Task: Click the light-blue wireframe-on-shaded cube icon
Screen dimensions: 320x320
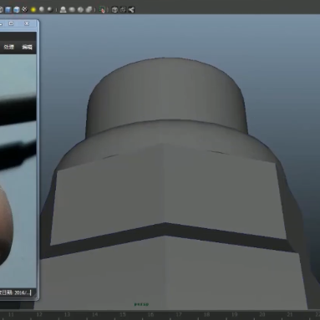Action: point(17,10)
